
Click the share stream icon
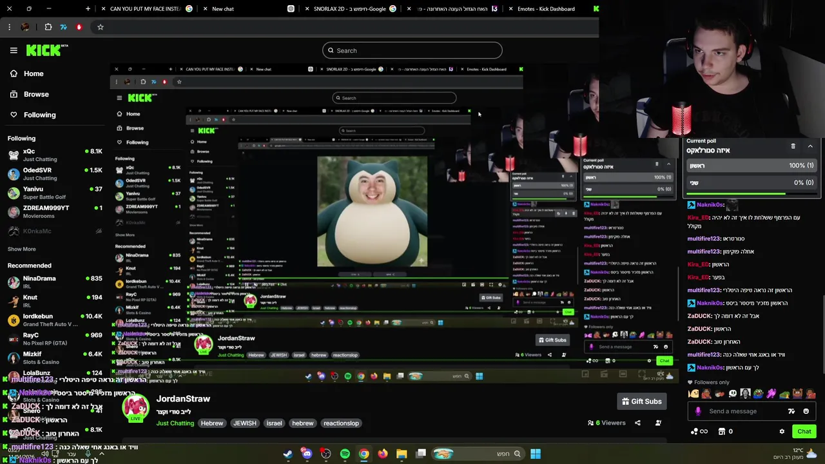(x=637, y=423)
